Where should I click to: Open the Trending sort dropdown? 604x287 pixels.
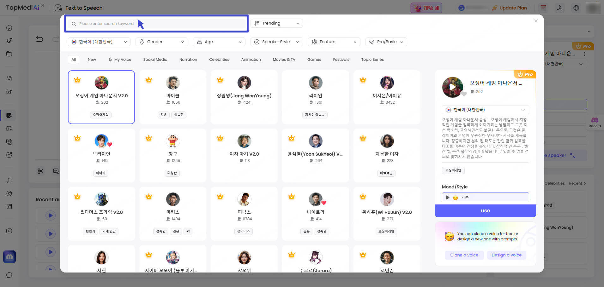tap(277, 23)
